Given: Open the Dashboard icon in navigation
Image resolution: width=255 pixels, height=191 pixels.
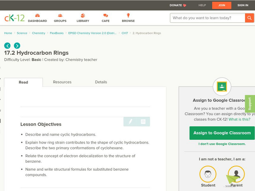Looking at the screenshot, I should (x=37, y=16).
